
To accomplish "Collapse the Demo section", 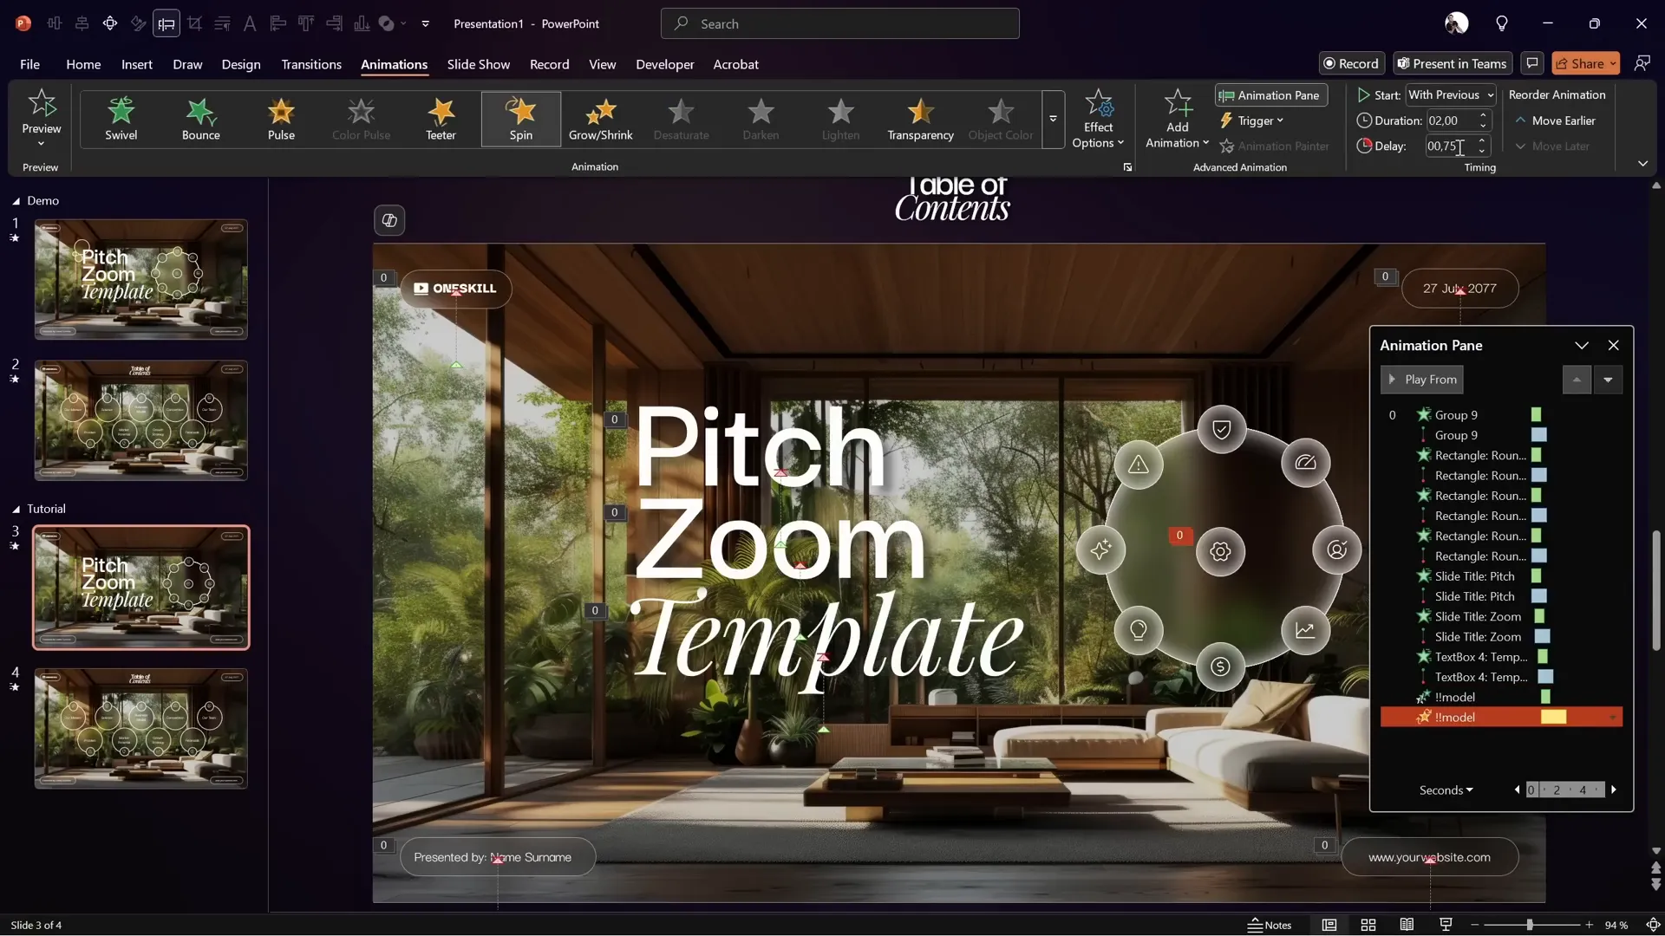I will coord(16,201).
